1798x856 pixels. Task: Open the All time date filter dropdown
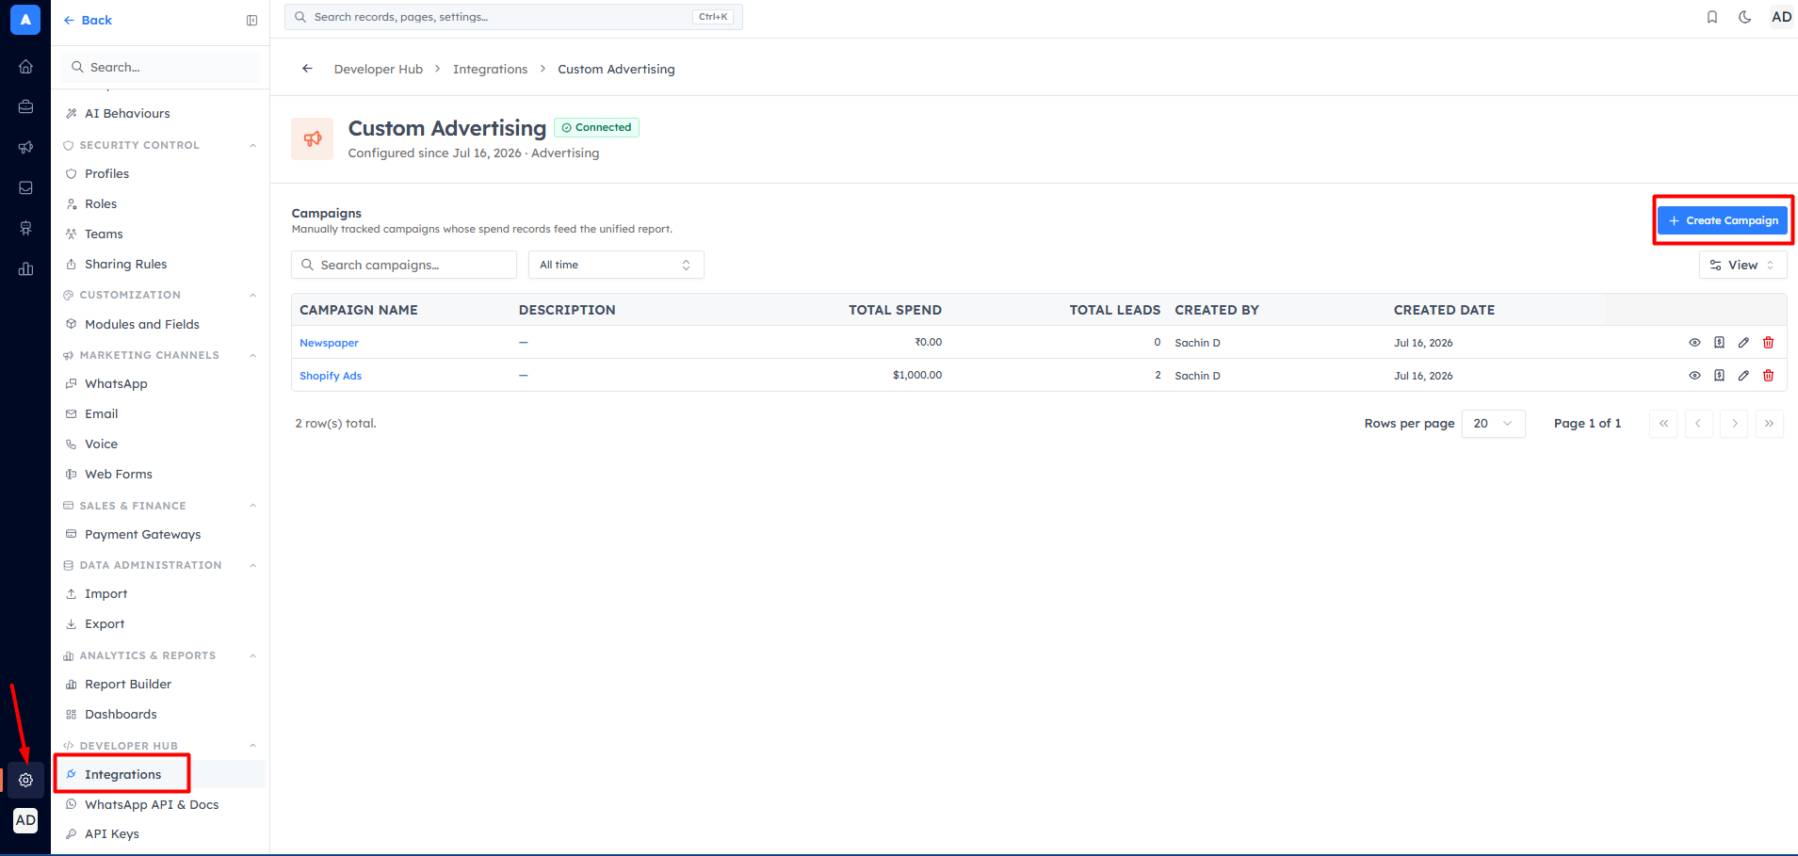(616, 265)
